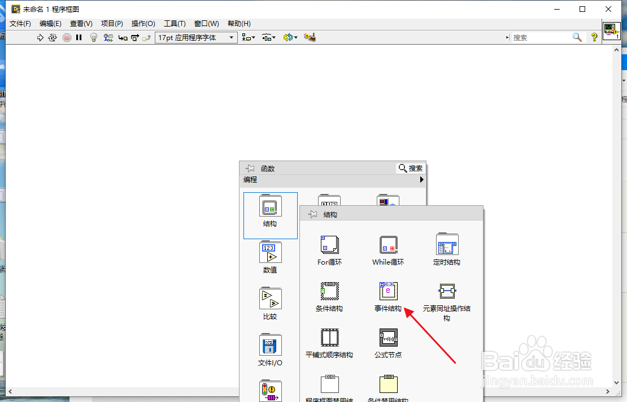Open the 查看(V) menu
Viewport: 627px width, 402px height.
pyautogui.click(x=81, y=24)
